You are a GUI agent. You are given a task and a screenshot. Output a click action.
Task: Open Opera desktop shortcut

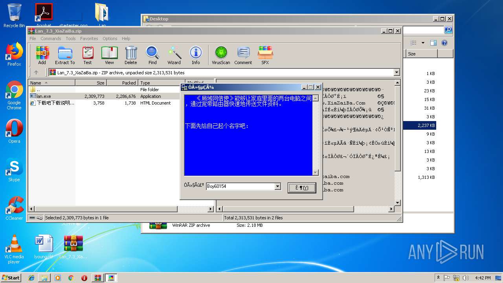tap(14, 131)
